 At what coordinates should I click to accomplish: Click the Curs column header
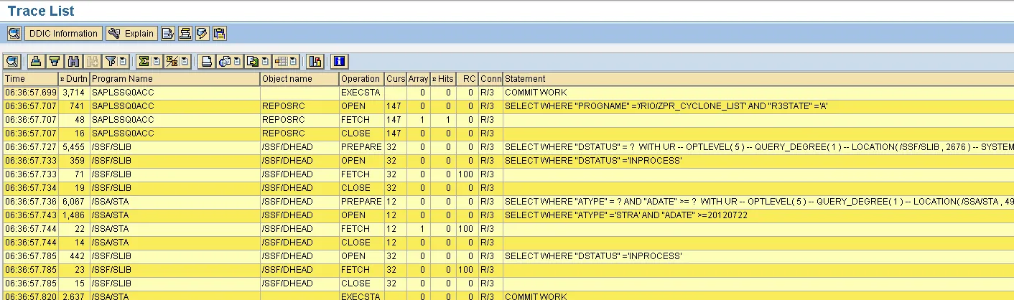click(x=395, y=79)
